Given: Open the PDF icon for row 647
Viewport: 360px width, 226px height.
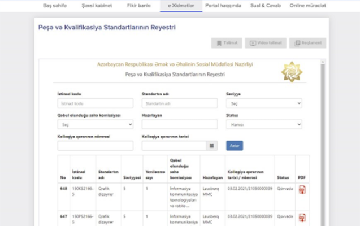Looking at the screenshot, I should pyautogui.click(x=302, y=218).
